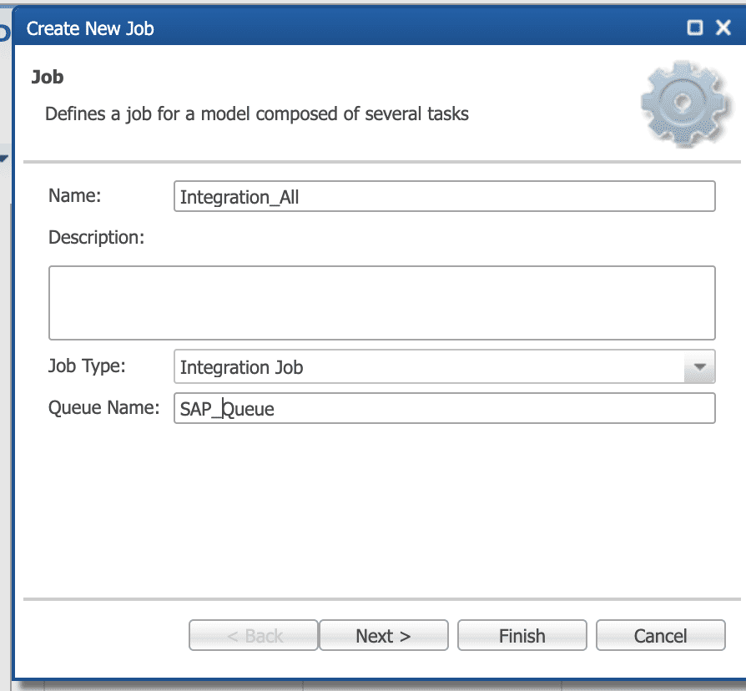This screenshot has width=746, height=691.
Task: Maximize the Create New Job dialog
Action: coord(694,28)
